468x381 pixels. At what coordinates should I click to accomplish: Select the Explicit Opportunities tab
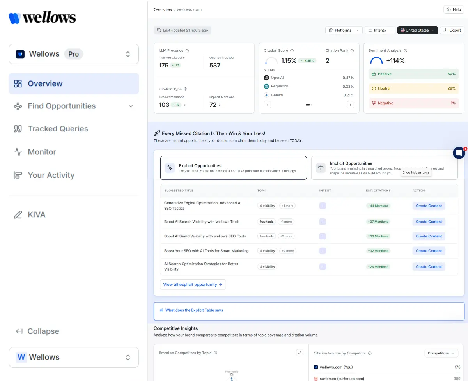pos(234,168)
